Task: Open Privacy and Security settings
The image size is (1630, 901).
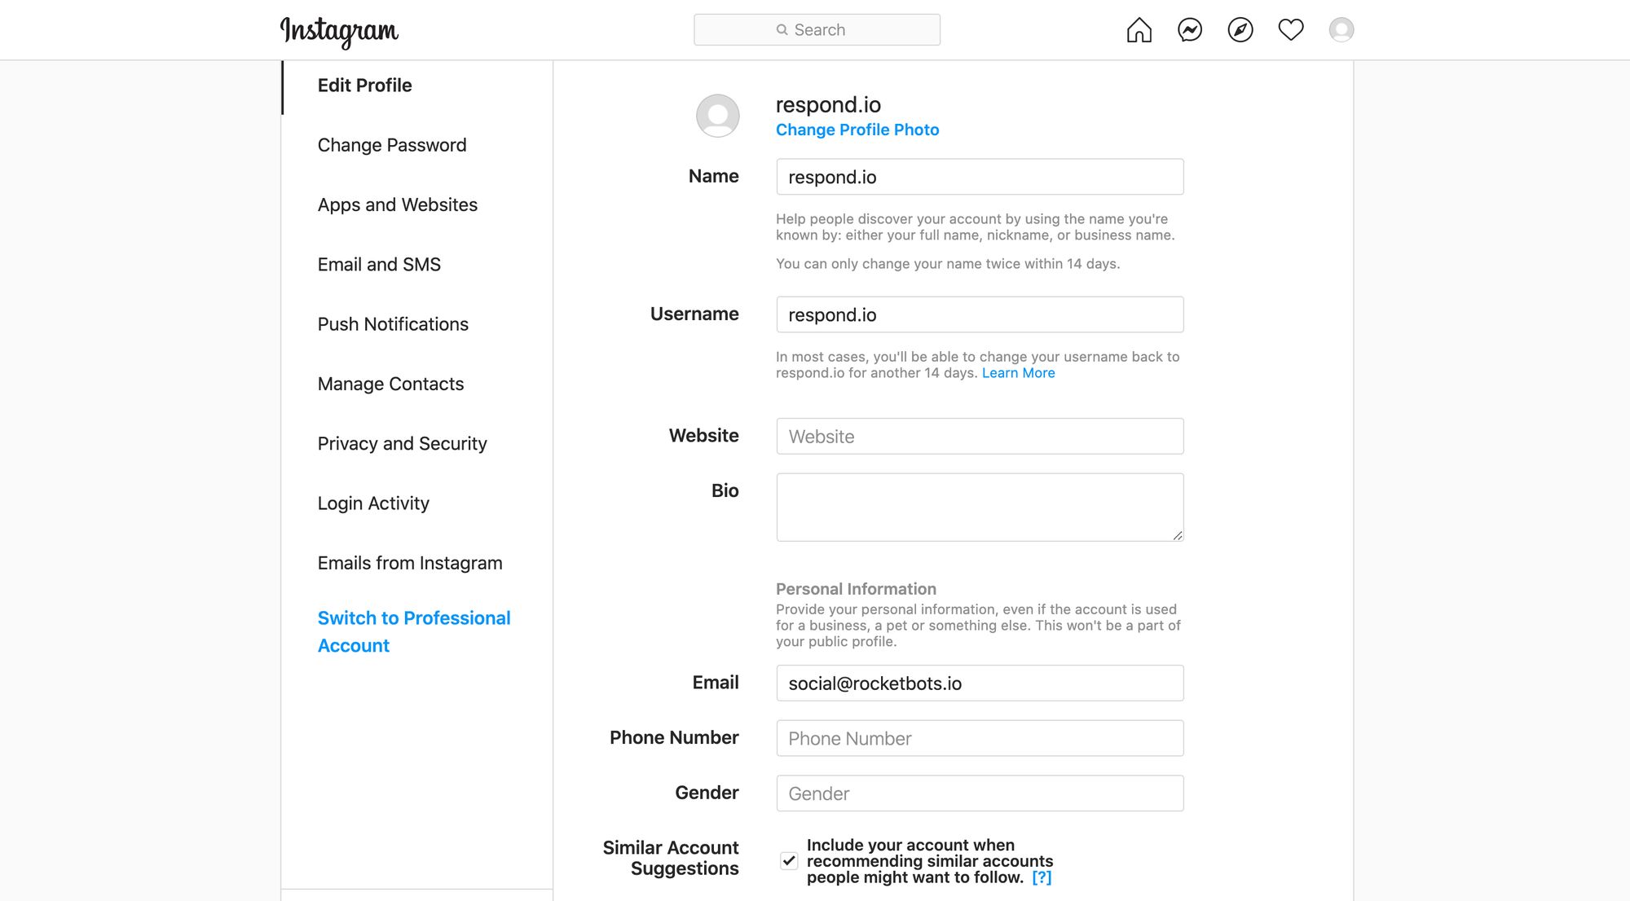Action: [x=402, y=442]
